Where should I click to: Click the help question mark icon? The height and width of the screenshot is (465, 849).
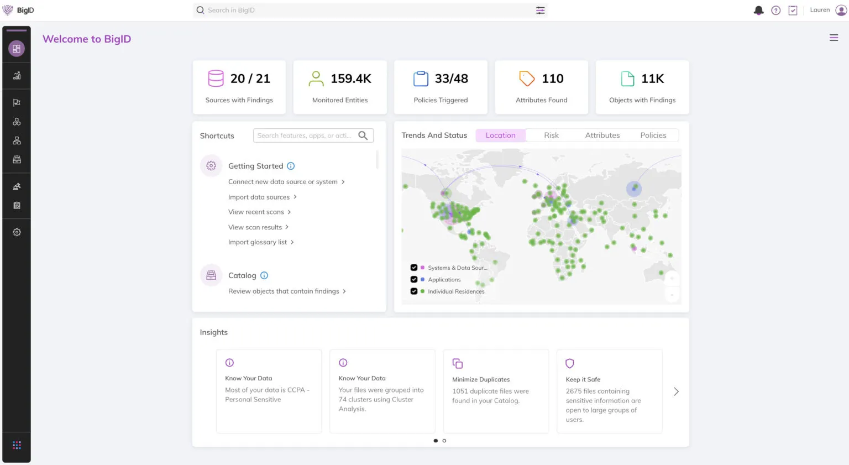pyautogui.click(x=775, y=11)
